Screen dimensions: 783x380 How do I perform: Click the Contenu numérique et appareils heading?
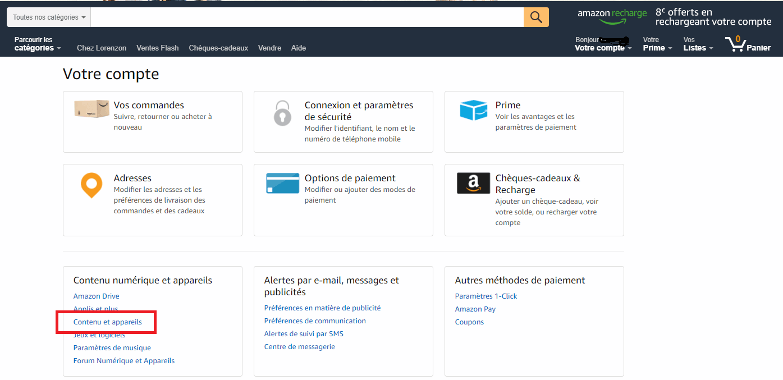pos(143,280)
